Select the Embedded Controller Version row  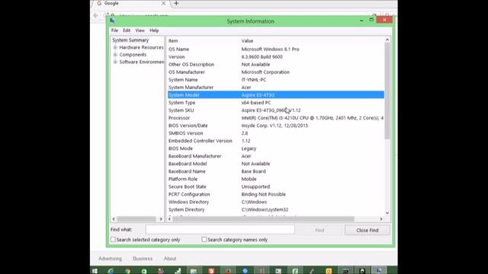point(276,141)
